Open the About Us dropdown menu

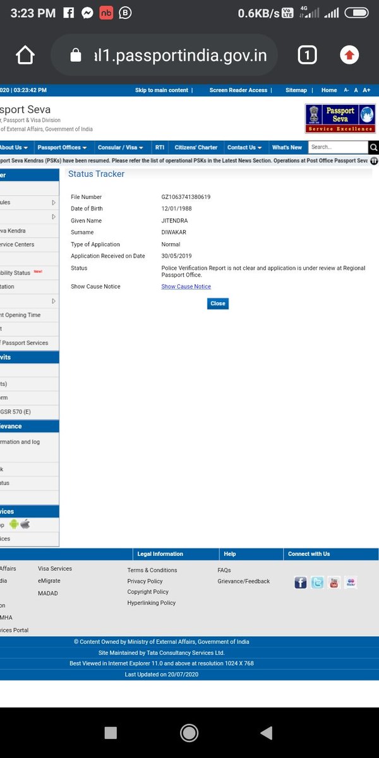click(x=14, y=148)
